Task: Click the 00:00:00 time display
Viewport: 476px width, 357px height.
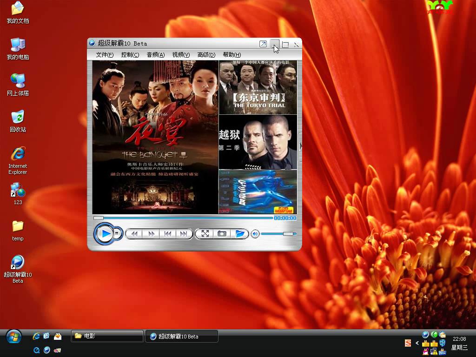Action: (x=285, y=218)
